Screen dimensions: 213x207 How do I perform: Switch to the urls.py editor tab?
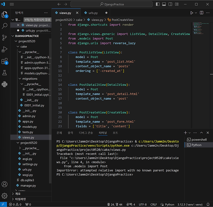pos(95,13)
